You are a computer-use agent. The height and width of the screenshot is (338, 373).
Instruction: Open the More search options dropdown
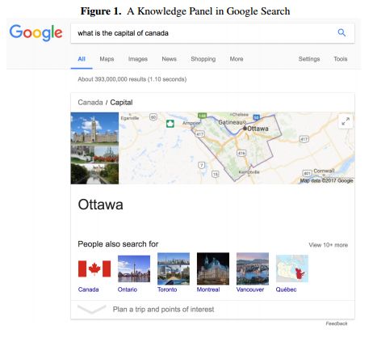pyautogui.click(x=237, y=59)
